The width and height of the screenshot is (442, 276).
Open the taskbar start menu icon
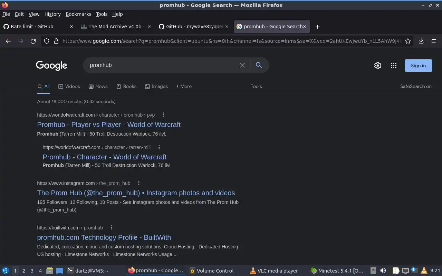pyautogui.click(x=6, y=271)
